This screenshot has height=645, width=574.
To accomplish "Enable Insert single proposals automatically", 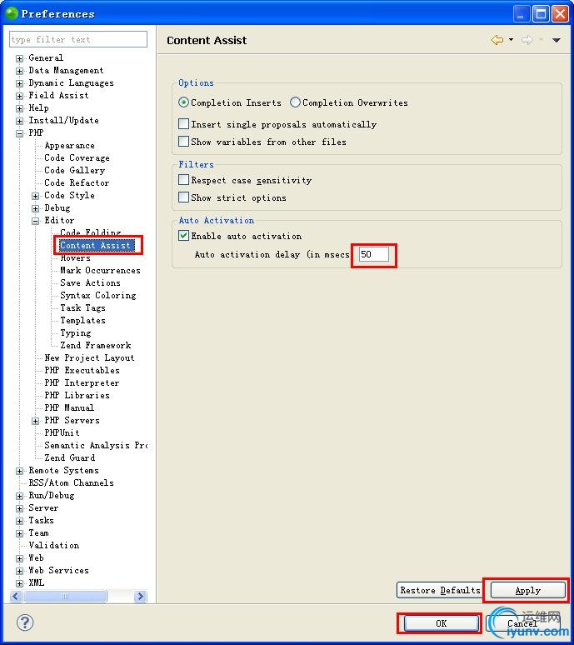I will (x=183, y=124).
